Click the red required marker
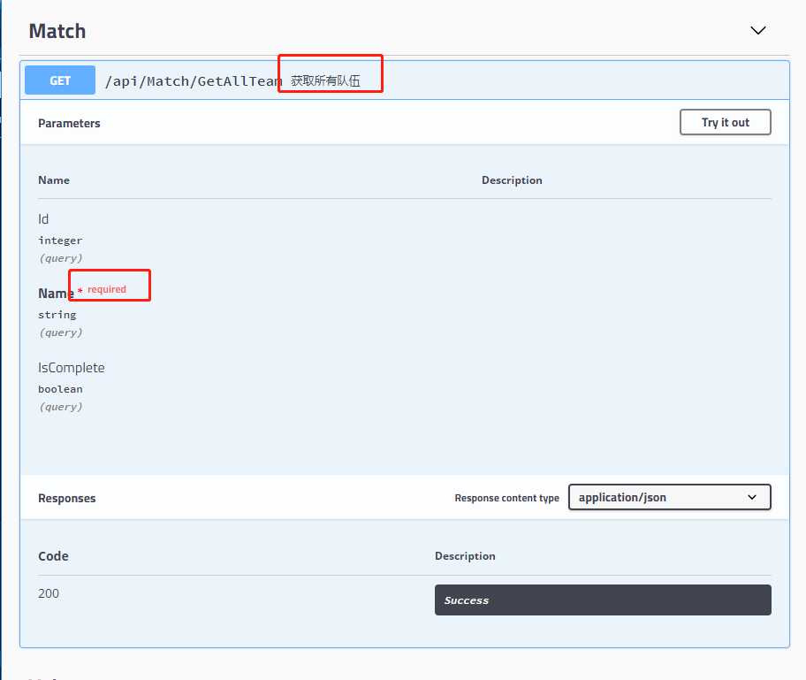The width and height of the screenshot is (806, 680). click(102, 289)
